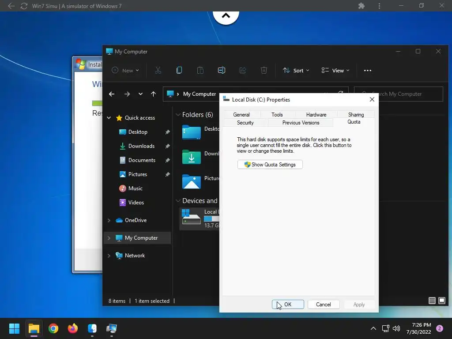Unpin Downloads using its pin icon
The width and height of the screenshot is (452, 339).
[x=167, y=146]
